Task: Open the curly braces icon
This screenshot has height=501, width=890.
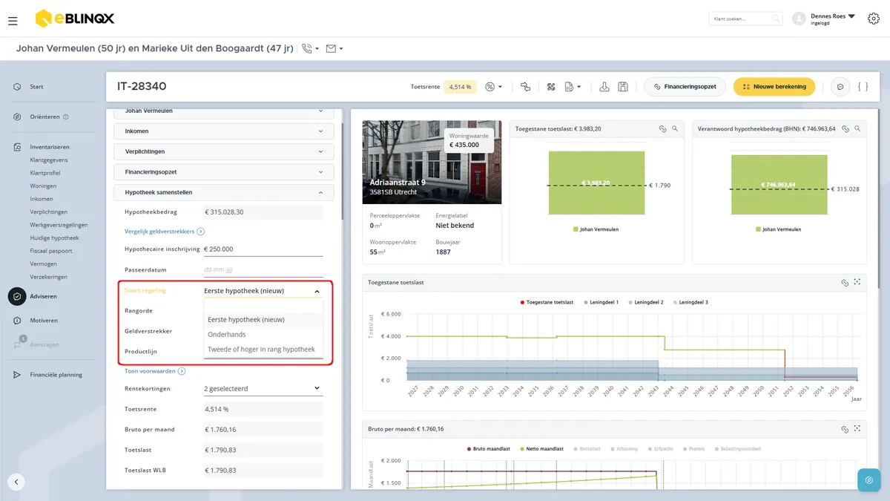Action: pos(863,87)
